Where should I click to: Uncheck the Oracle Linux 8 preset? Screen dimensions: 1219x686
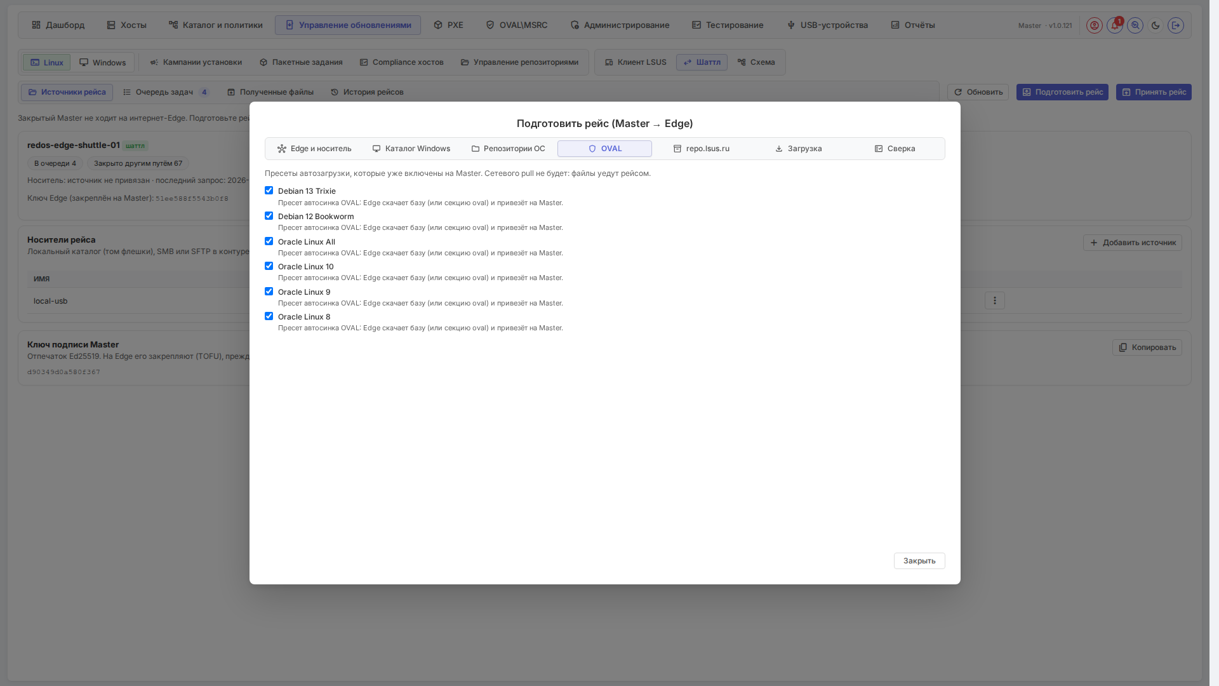pyautogui.click(x=269, y=316)
